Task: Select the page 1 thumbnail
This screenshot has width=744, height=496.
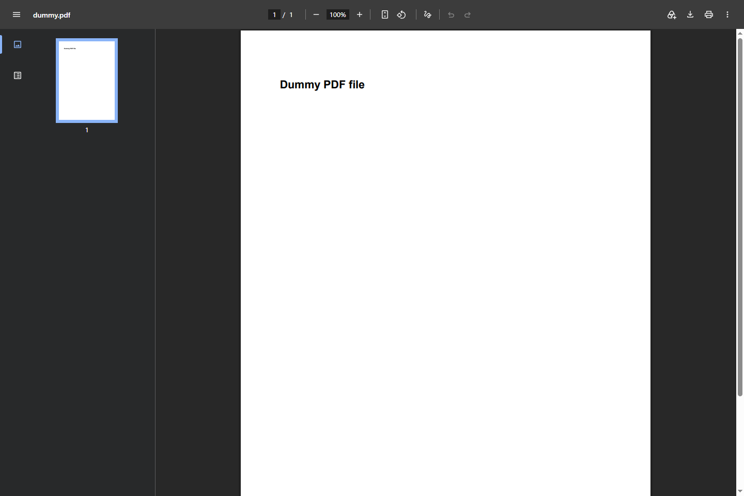Action: click(x=87, y=81)
